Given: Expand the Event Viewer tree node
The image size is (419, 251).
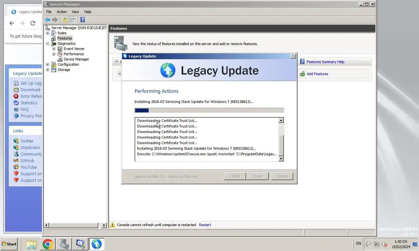Looking at the screenshot, I should coord(54,49).
